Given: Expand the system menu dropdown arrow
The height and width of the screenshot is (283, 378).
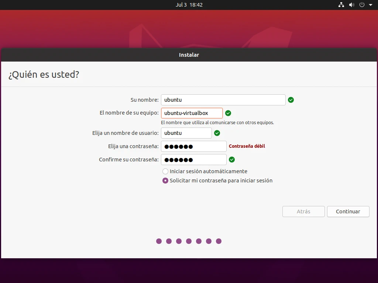Looking at the screenshot, I should 371,5.
